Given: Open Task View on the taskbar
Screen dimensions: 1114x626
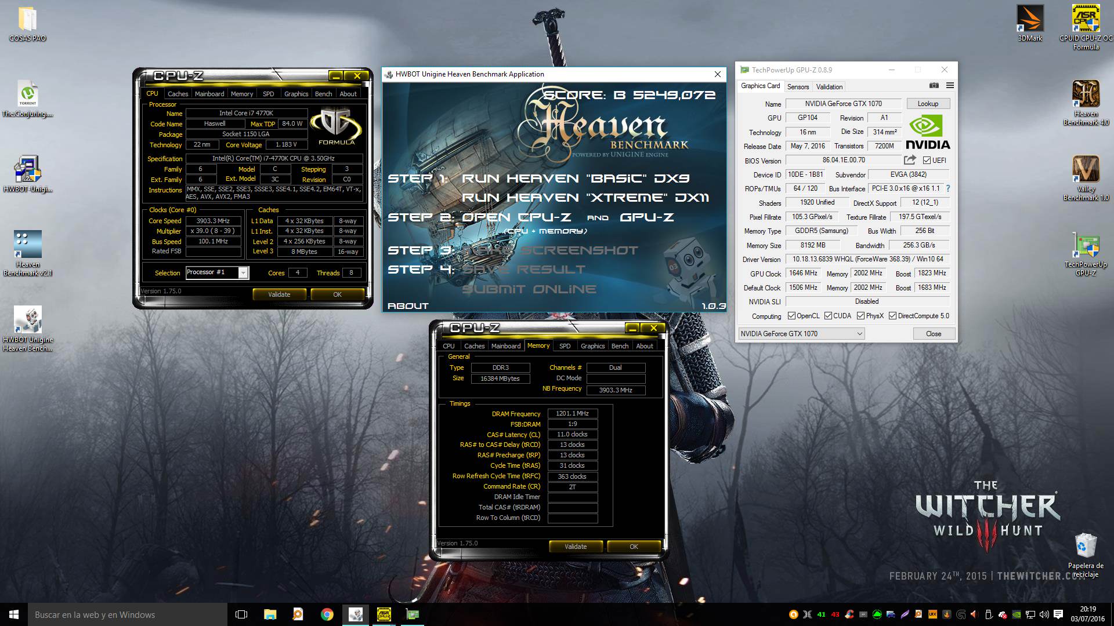Looking at the screenshot, I should pyautogui.click(x=241, y=614).
